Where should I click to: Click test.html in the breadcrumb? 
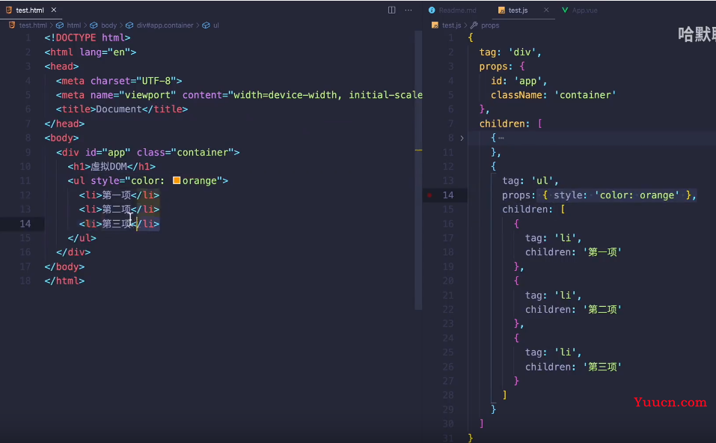click(x=33, y=25)
